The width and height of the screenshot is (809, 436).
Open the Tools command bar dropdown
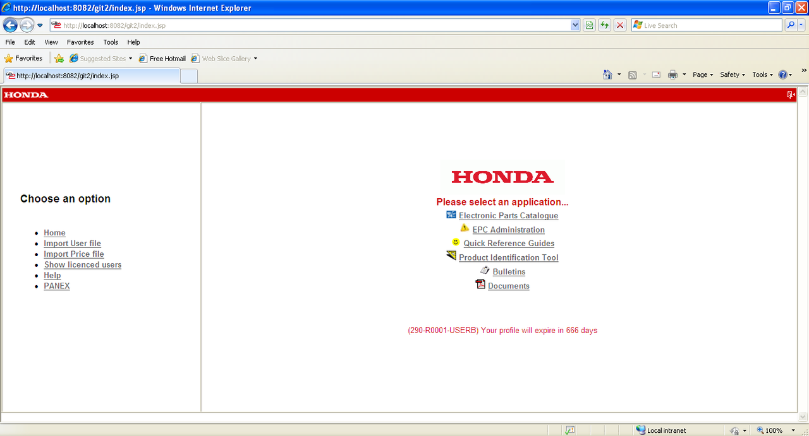pyautogui.click(x=762, y=74)
